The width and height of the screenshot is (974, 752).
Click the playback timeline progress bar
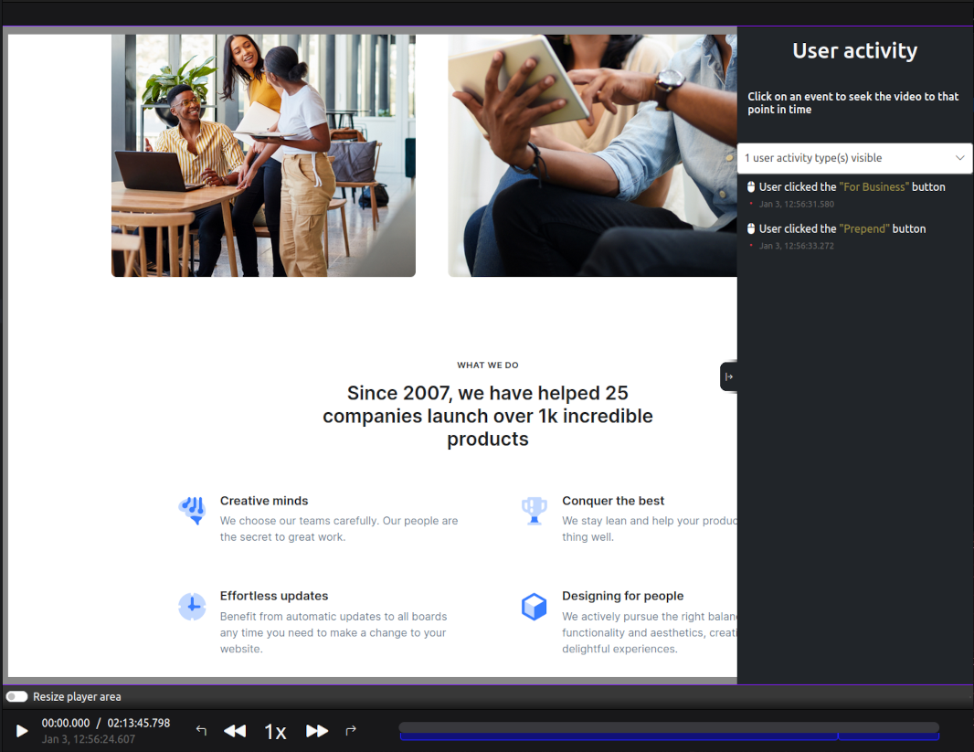668,727
